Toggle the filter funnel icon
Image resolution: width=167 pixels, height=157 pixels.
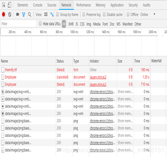coord(24,14)
